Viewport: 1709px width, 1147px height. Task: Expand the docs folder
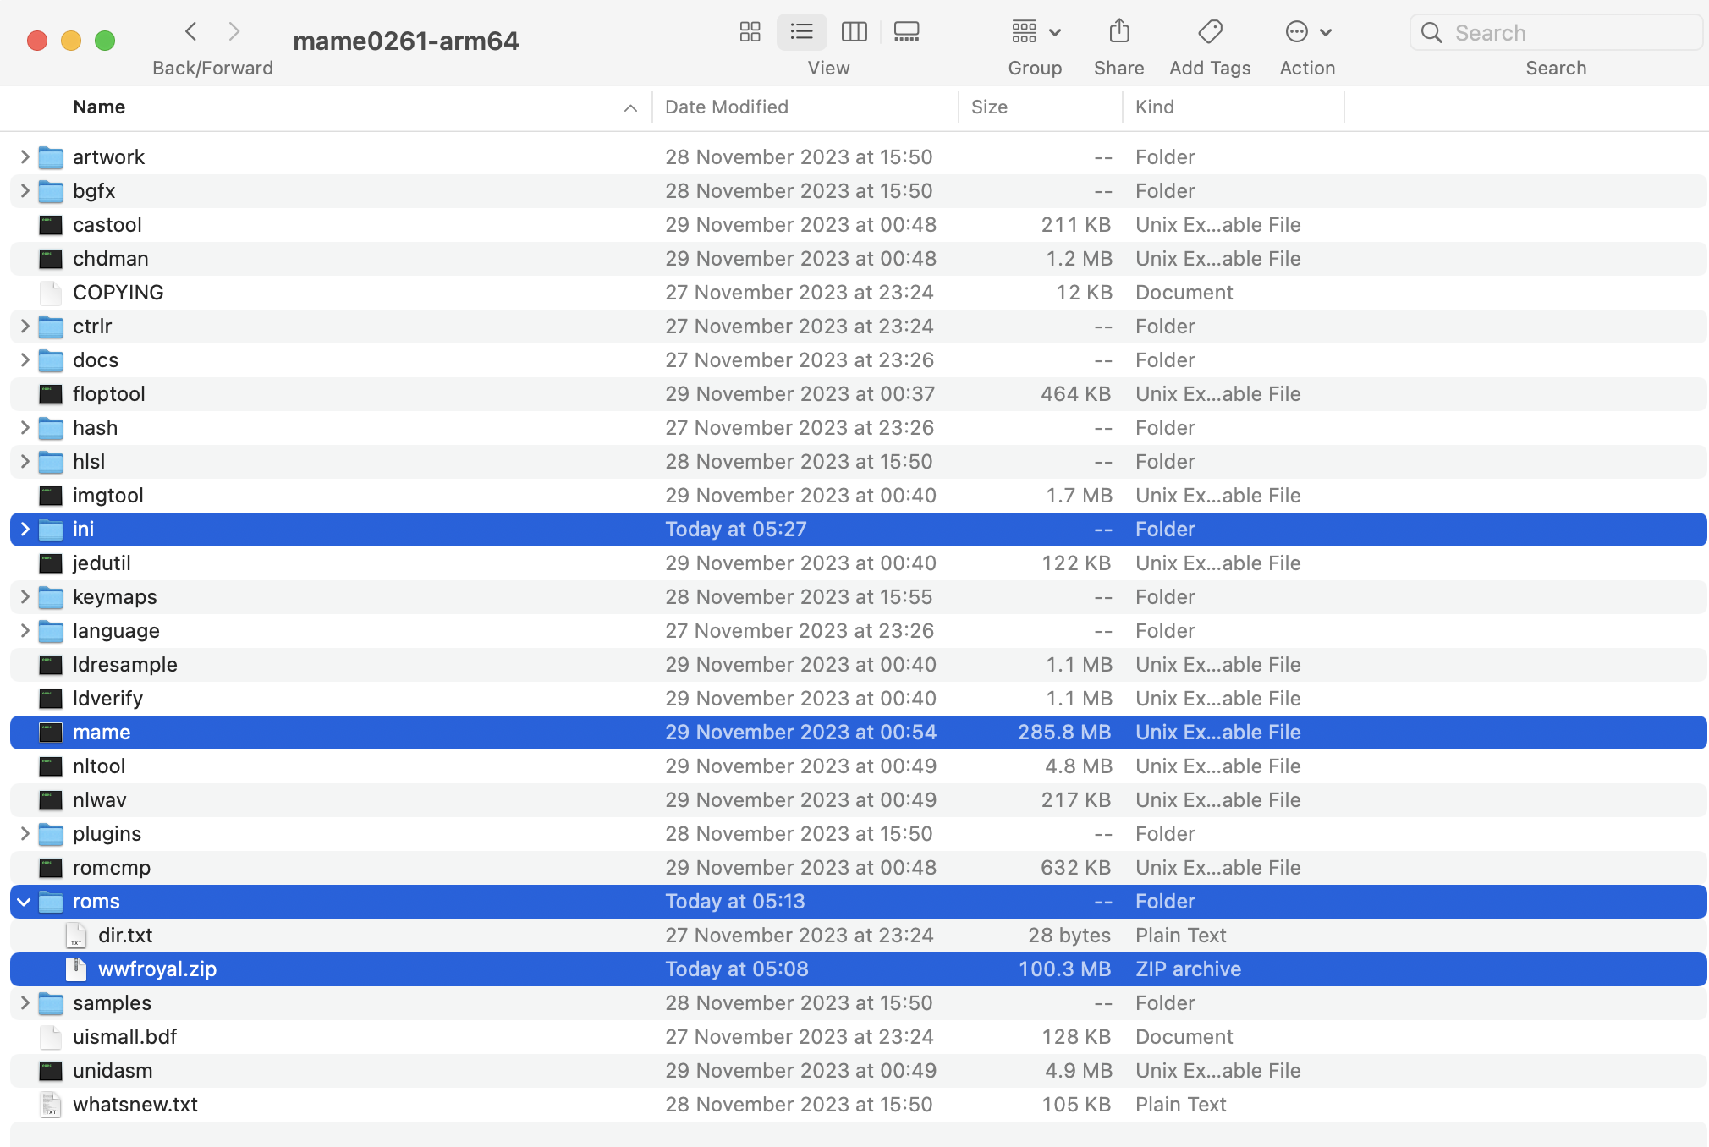tap(25, 359)
